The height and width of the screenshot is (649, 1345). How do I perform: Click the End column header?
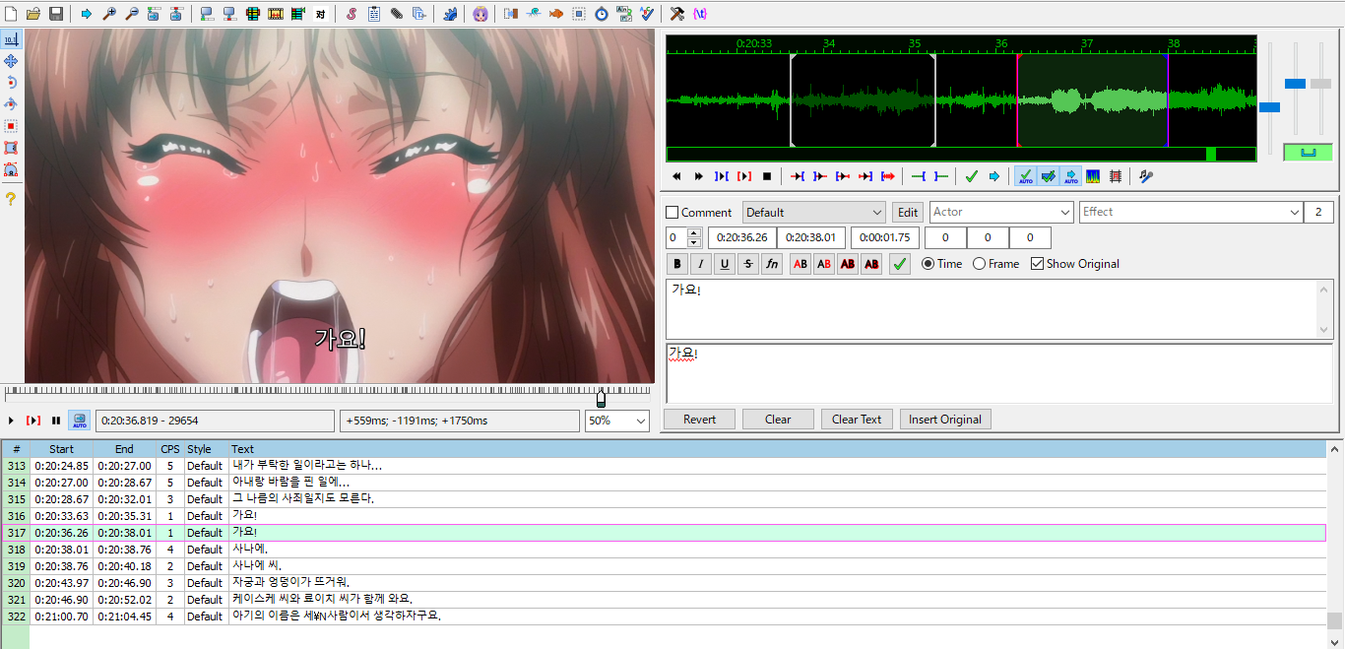point(124,449)
